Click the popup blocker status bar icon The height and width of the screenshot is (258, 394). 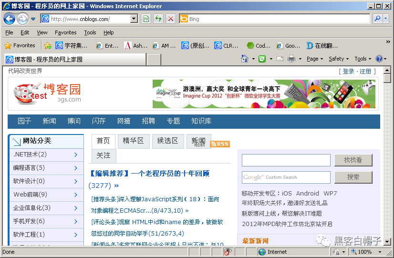pos(228,252)
